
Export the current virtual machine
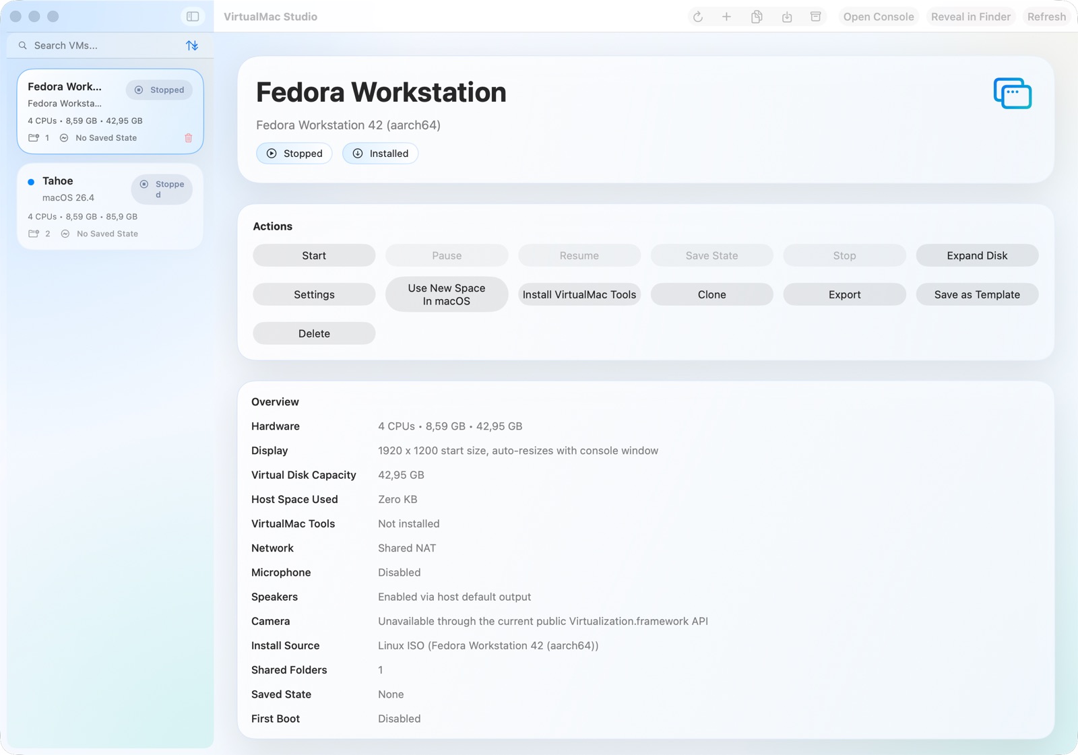[x=844, y=294]
